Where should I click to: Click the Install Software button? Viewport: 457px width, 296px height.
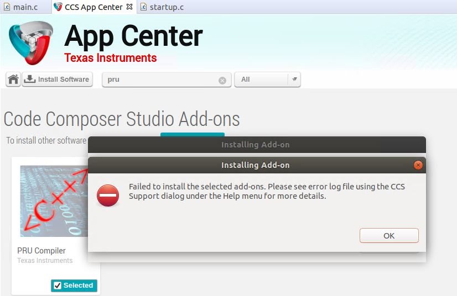click(58, 79)
